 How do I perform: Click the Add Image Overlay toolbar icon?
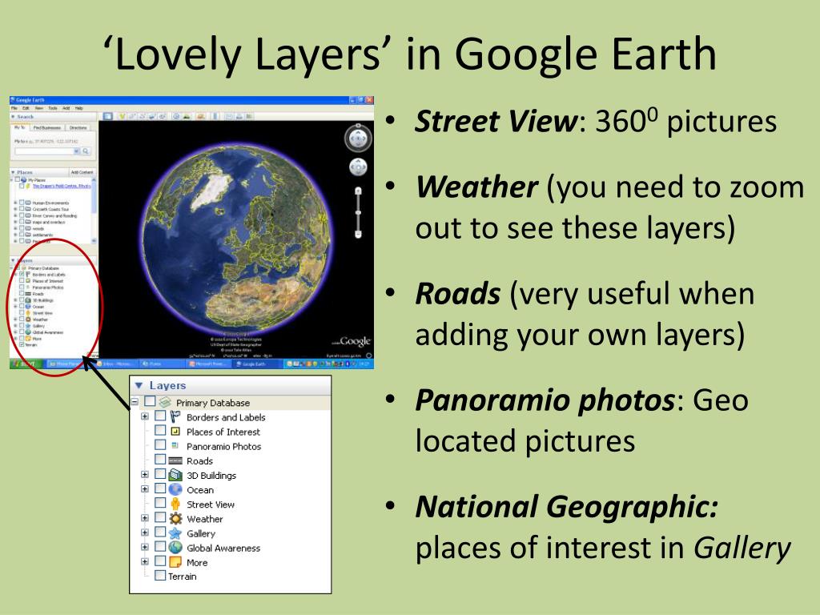(151, 117)
